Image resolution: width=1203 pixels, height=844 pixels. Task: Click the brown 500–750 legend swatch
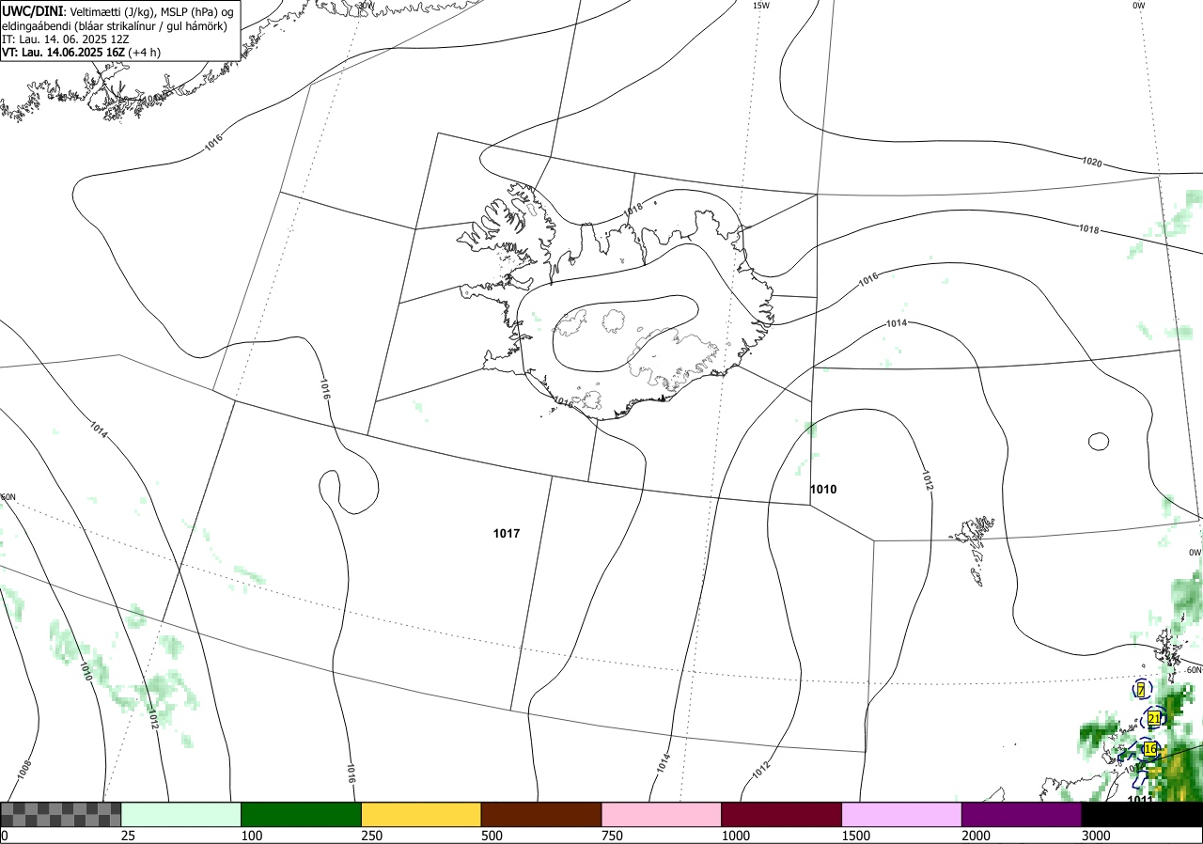point(541,814)
